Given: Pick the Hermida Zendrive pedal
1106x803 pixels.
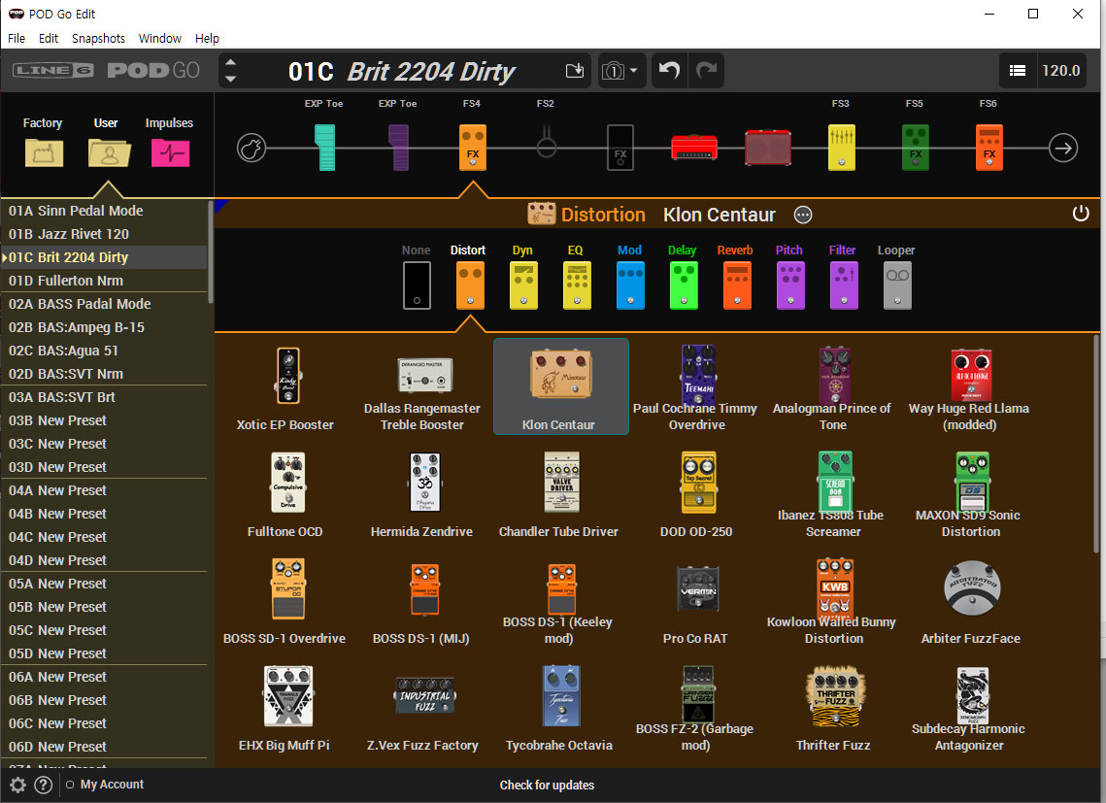Looking at the screenshot, I should point(421,494).
